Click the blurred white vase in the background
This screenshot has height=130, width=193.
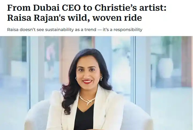pyautogui.click(x=166, y=68)
